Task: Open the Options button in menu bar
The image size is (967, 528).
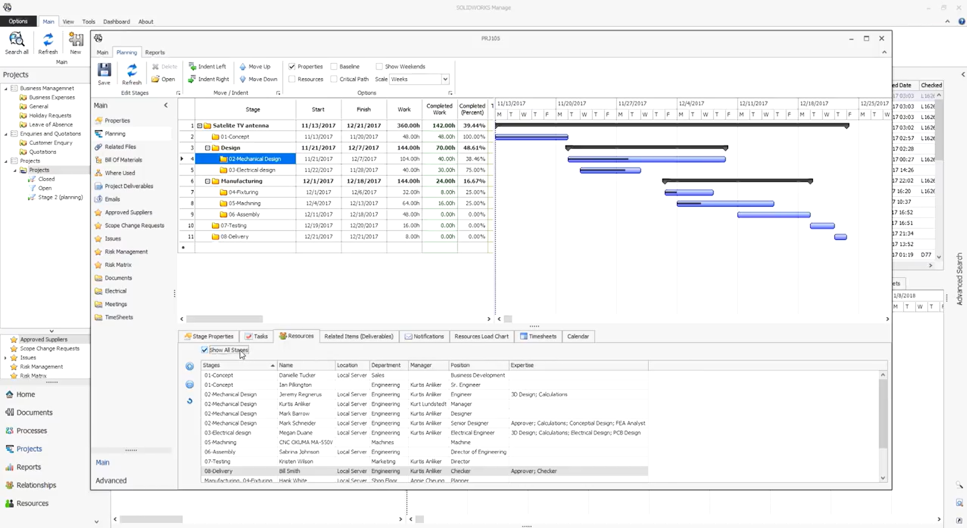Action: (x=18, y=21)
